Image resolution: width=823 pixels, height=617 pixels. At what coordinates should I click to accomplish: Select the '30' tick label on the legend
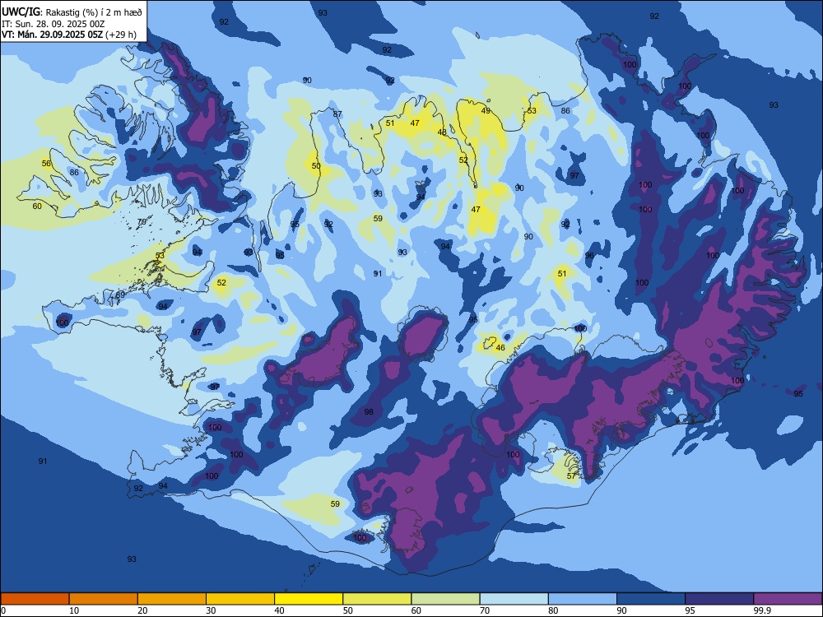[211, 610]
